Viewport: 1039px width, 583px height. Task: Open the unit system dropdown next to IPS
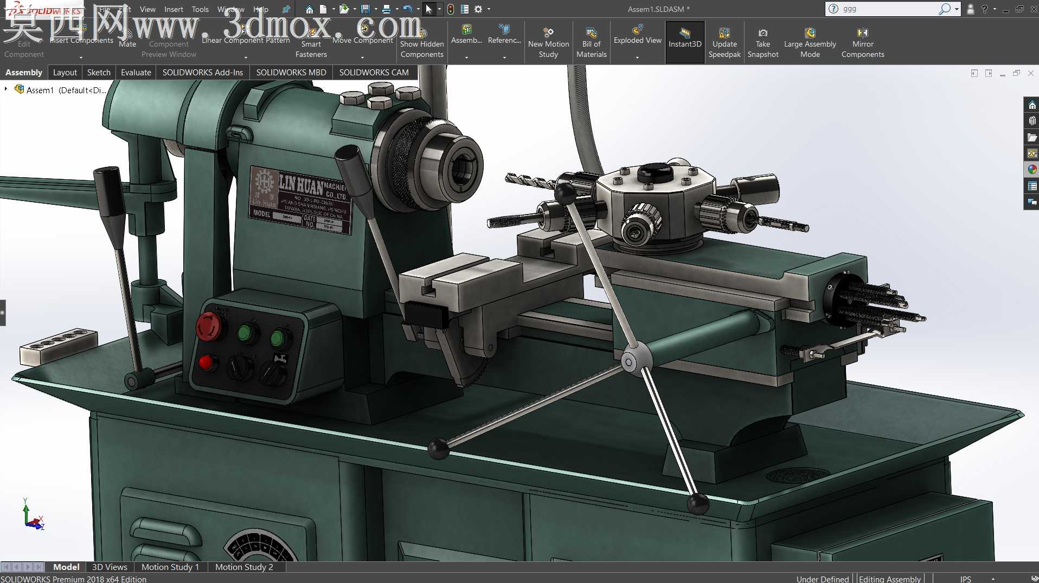click(993, 579)
